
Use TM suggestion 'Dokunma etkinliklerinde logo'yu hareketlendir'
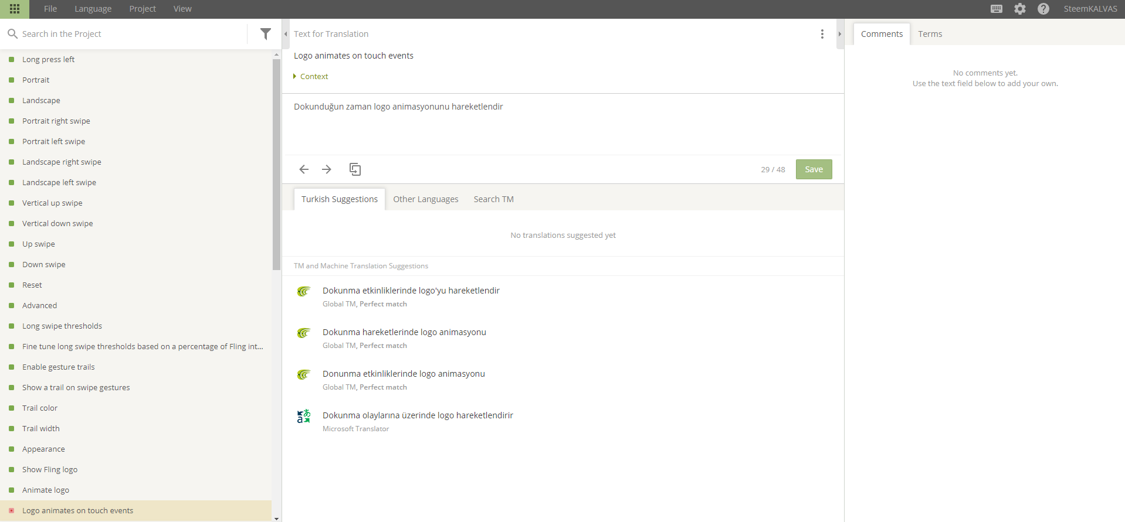(411, 291)
